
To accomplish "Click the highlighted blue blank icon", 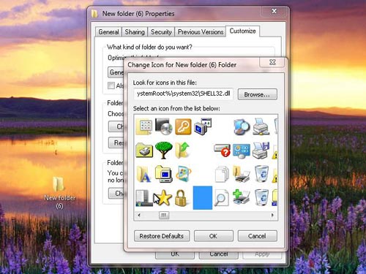I will 203,198.
